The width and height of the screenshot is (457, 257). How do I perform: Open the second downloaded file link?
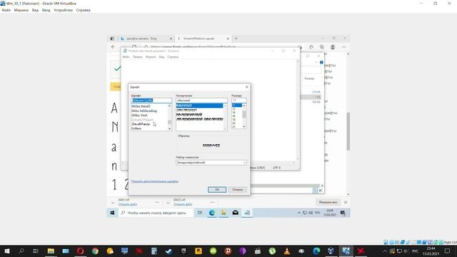(183, 204)
